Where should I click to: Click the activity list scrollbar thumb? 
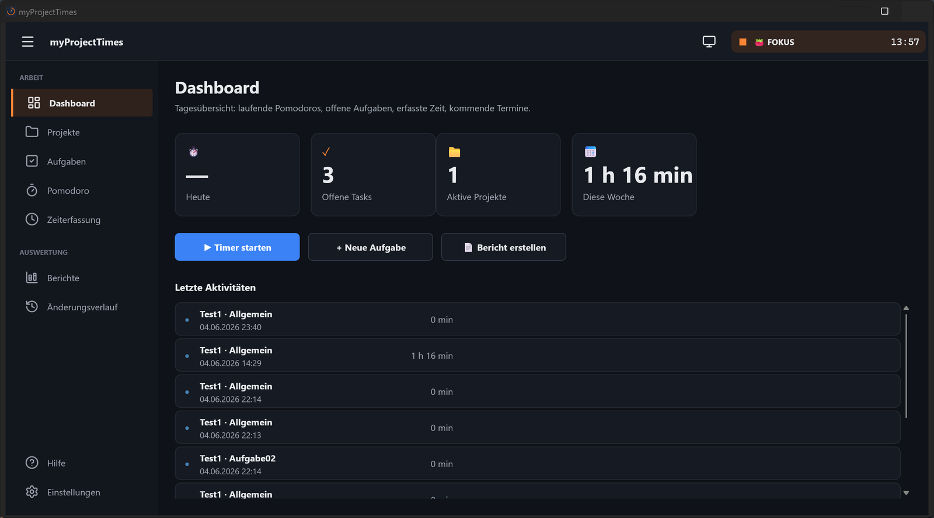coord(906,366)
